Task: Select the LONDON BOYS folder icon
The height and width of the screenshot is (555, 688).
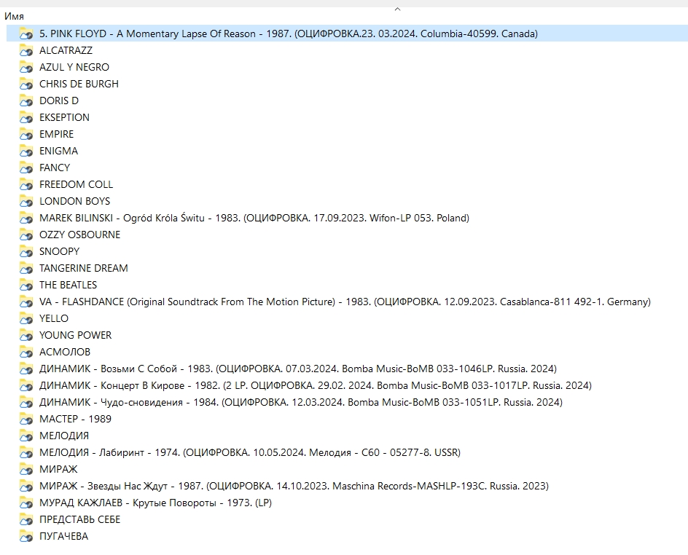Action: coord(26,201)
